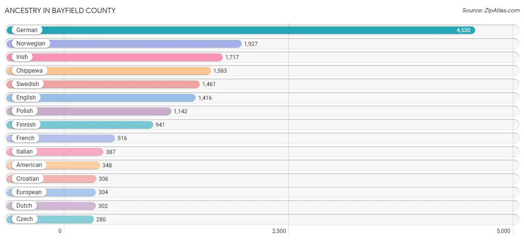
Task: Click the English value 1,416
Action: coord(205,98)
